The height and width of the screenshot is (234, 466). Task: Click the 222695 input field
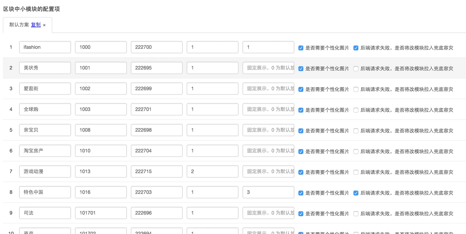(157, 68)
